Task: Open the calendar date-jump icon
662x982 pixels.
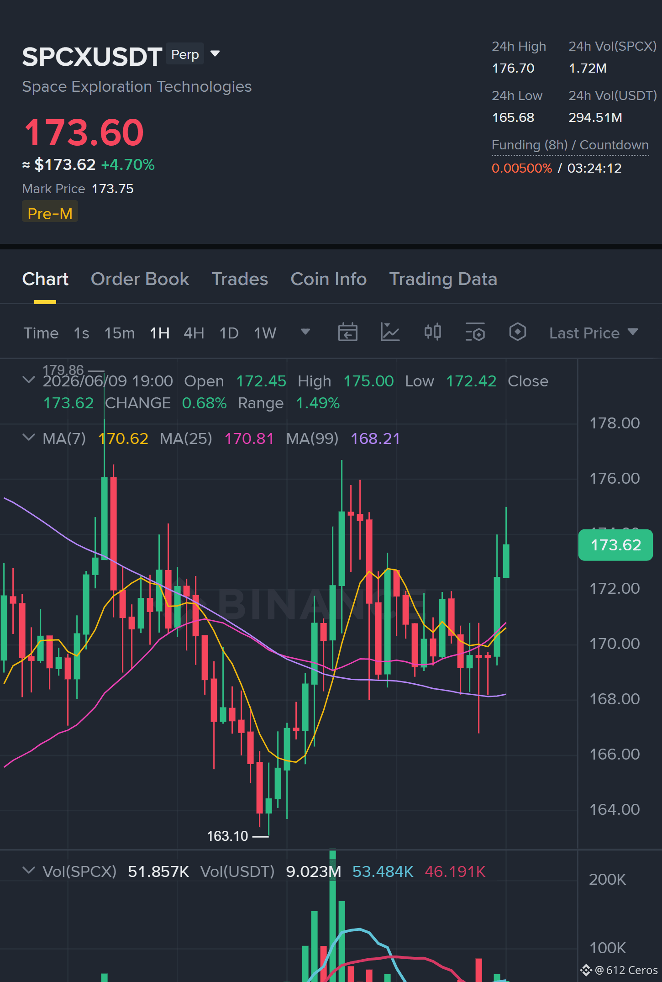Action: tap(347, 332)
